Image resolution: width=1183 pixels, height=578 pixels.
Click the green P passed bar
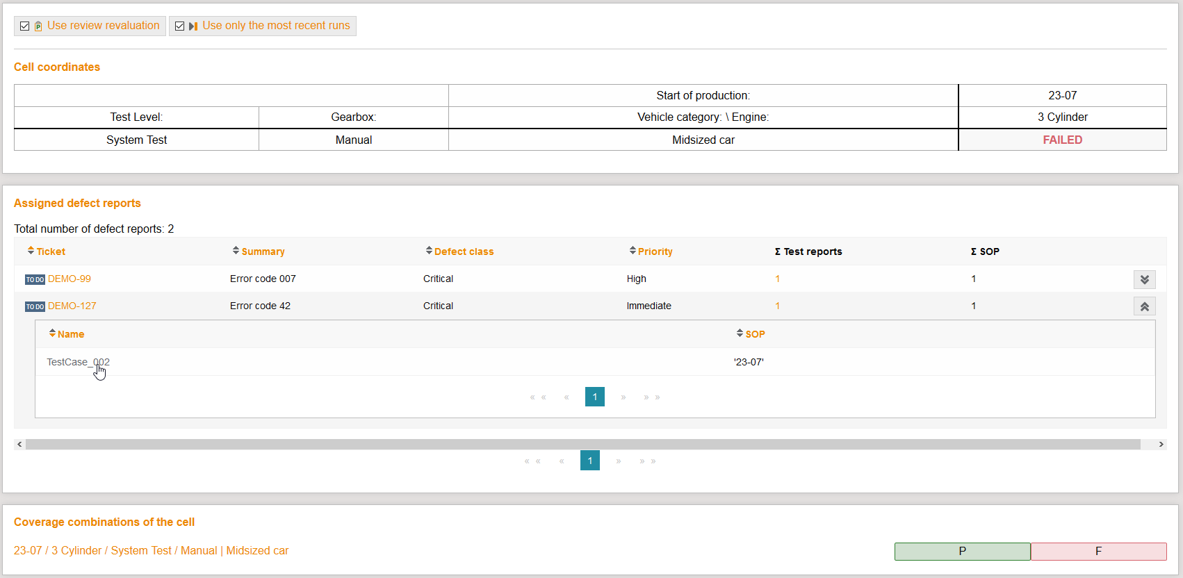tap(962, 551)
